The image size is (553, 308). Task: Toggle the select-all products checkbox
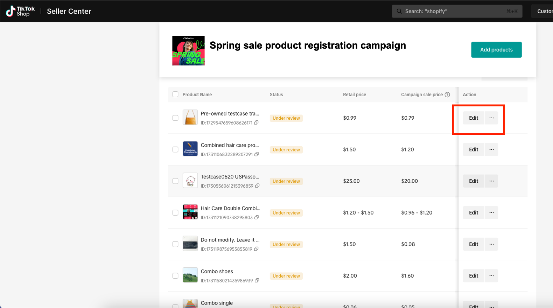pyautogui.click(x=175, y=94)
